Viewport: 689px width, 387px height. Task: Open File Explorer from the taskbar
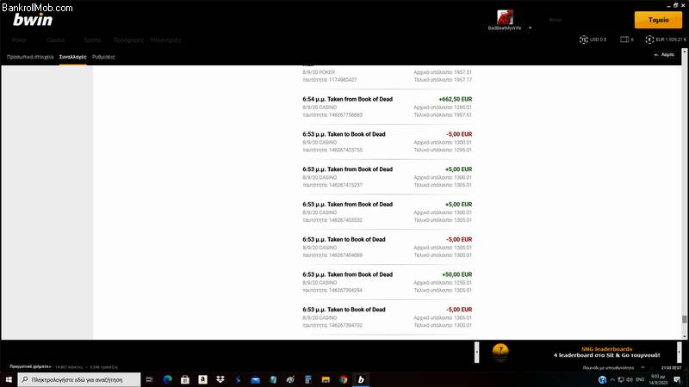pos(326,379)
